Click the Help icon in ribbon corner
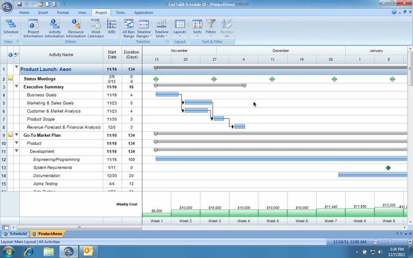 tap(394, 12)
